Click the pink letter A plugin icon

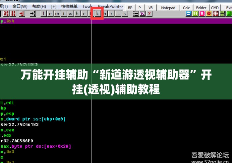point(202,14)
